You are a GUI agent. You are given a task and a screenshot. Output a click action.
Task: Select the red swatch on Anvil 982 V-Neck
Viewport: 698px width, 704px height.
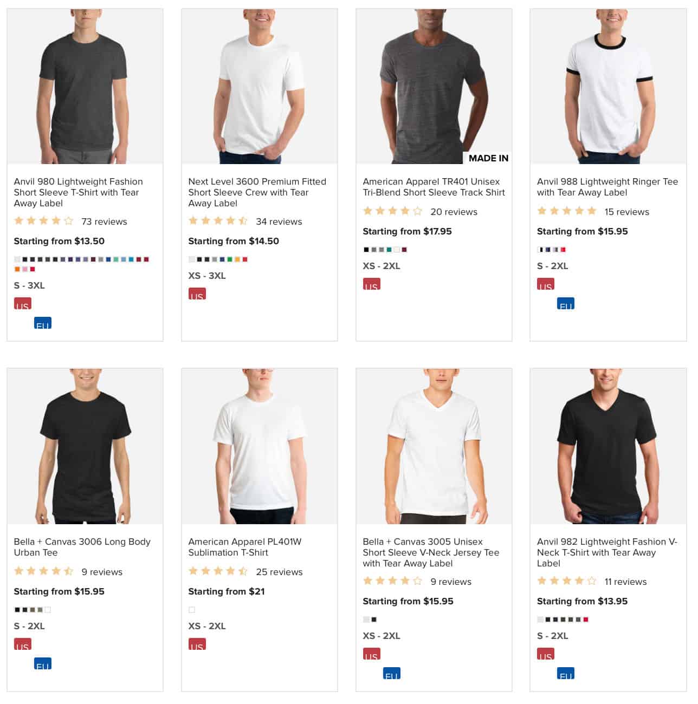click(x=586, y=620)
